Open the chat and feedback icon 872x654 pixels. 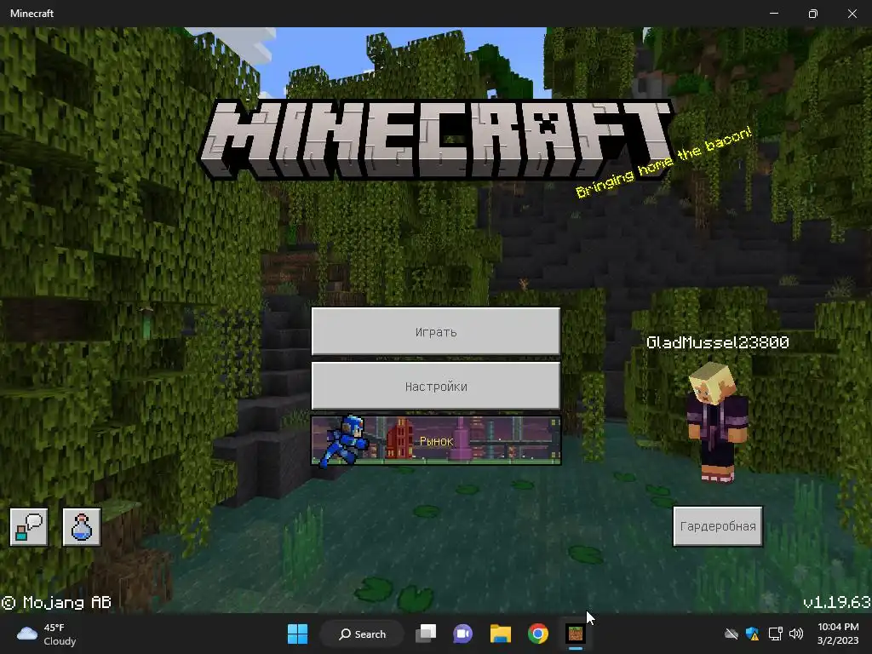point(29,526)
